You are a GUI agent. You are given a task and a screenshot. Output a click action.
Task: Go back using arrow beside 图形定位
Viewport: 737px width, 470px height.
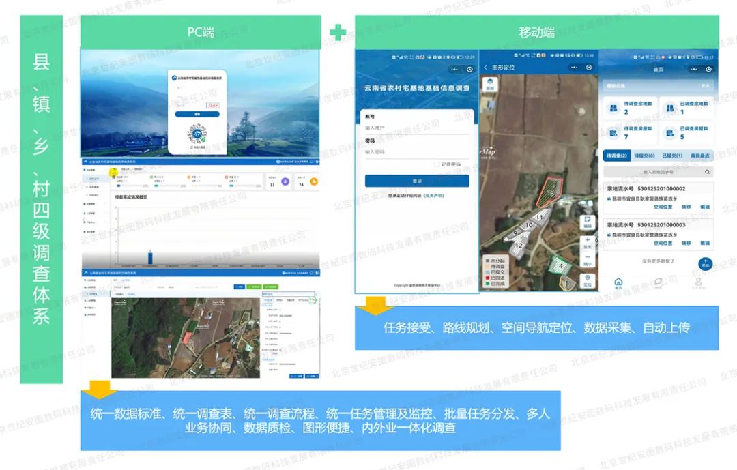tap(485, 68)
